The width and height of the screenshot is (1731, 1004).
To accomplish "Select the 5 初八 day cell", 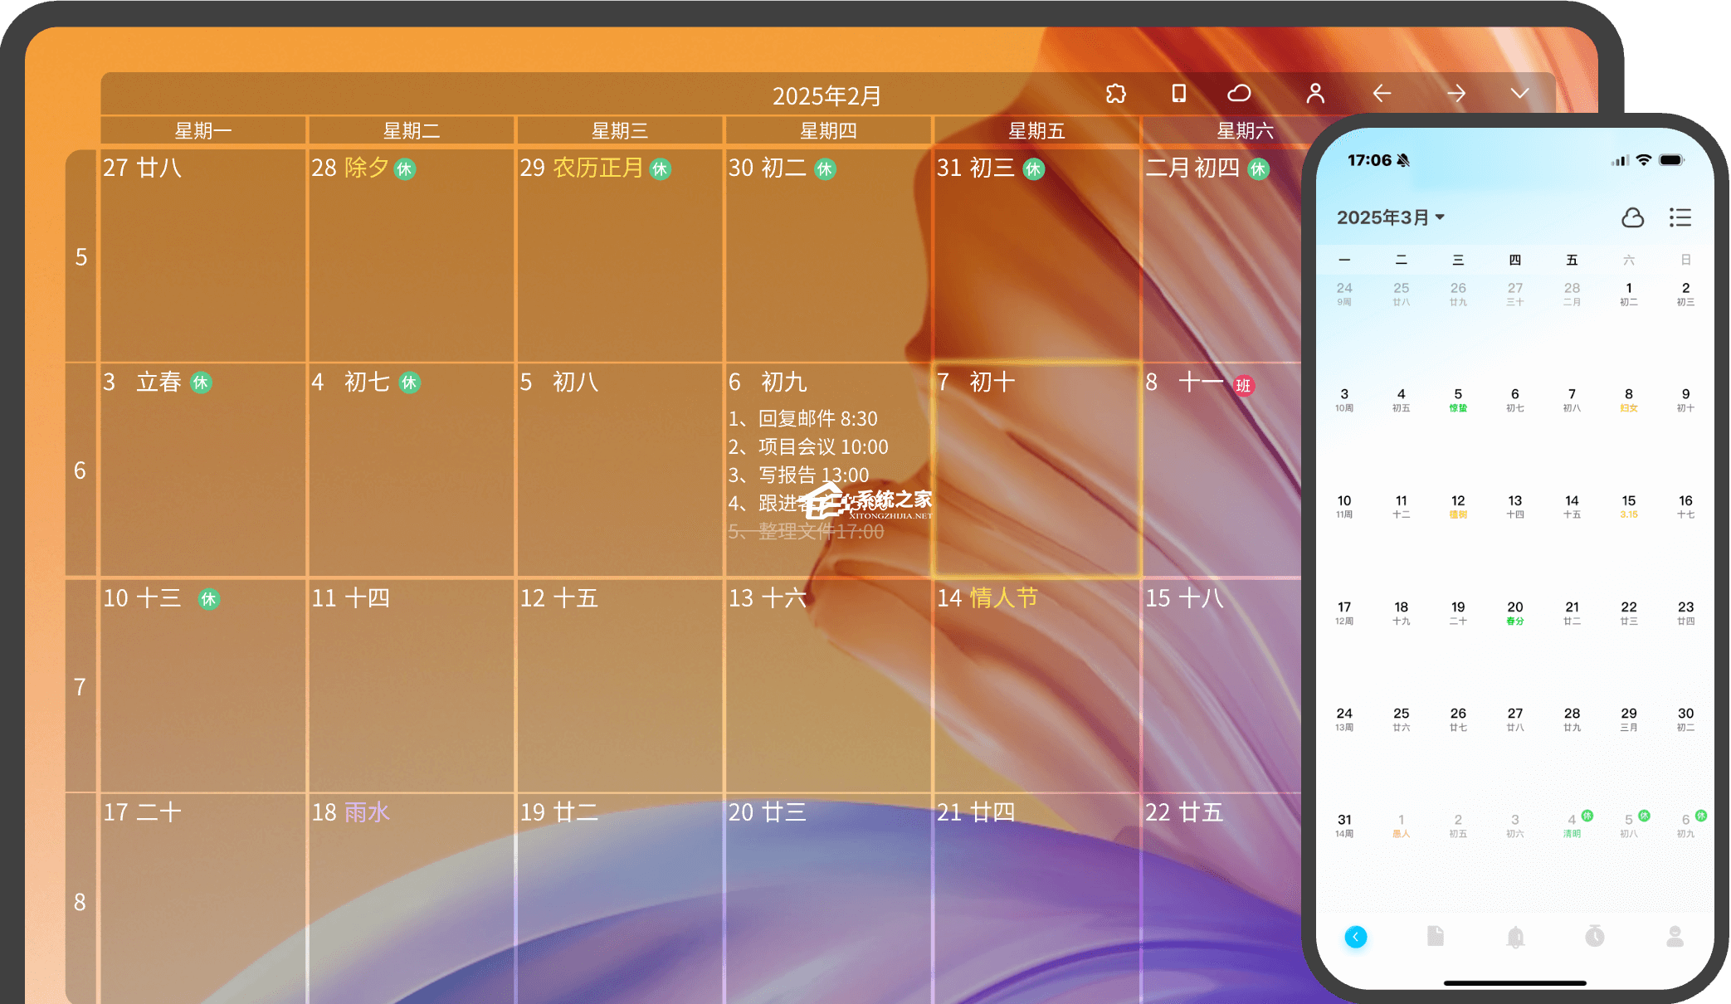I will (620, 470).
